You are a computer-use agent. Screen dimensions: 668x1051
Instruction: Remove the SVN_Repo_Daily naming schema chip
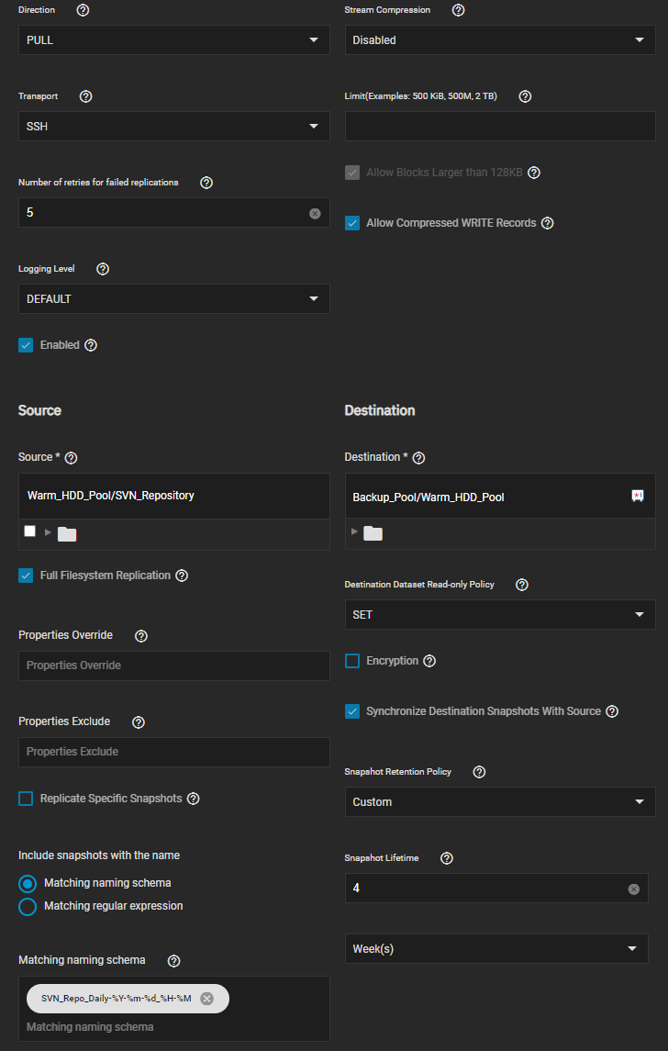(x=207, y=999)
